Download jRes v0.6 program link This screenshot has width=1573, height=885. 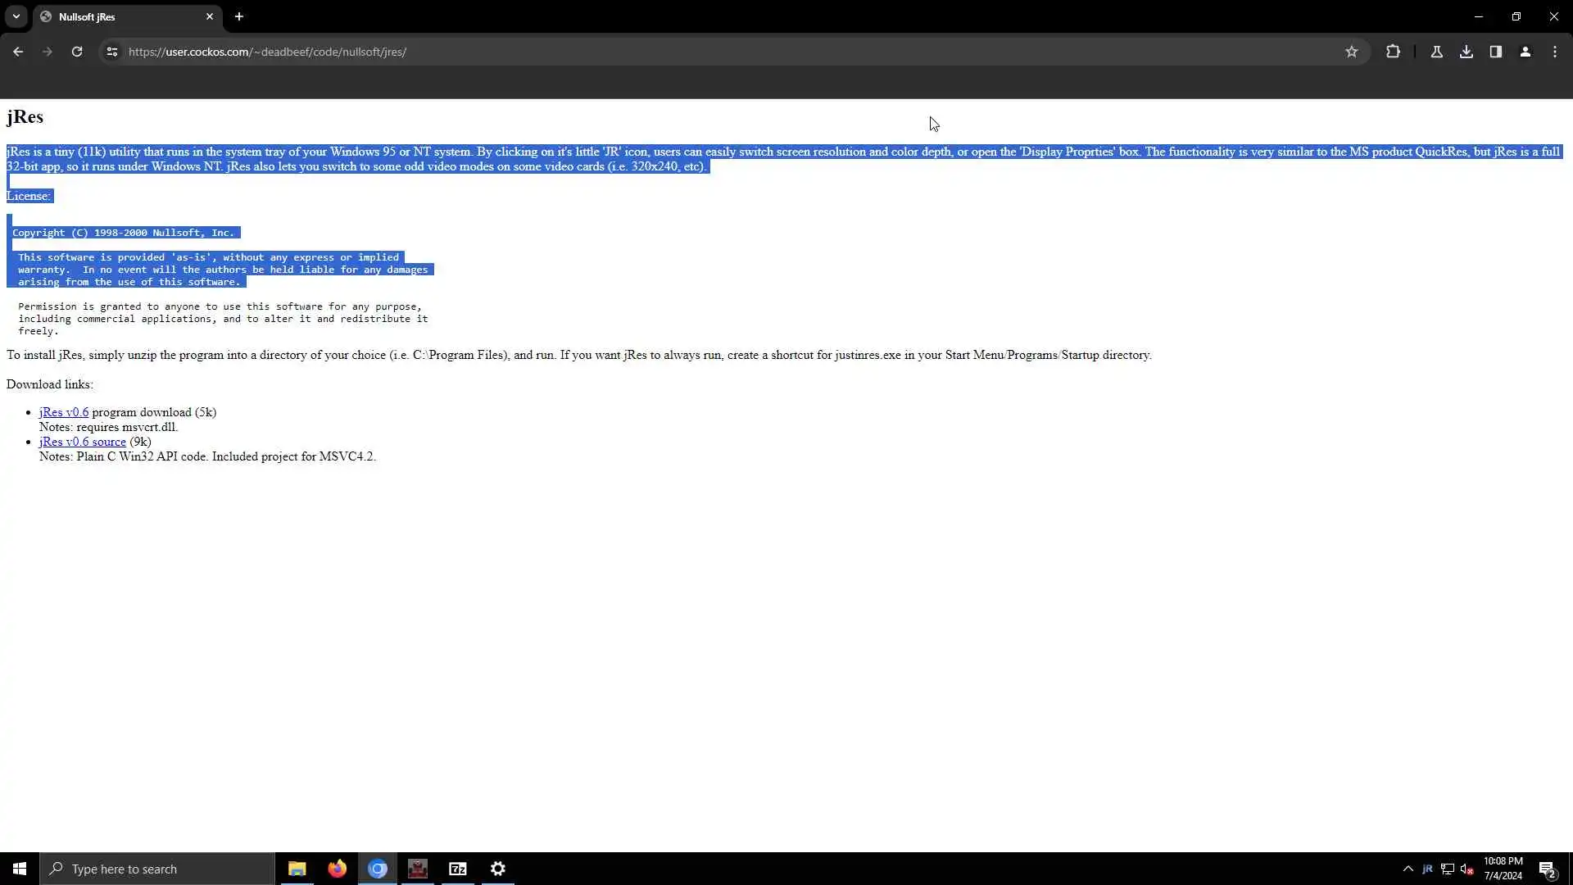point(64,412)
